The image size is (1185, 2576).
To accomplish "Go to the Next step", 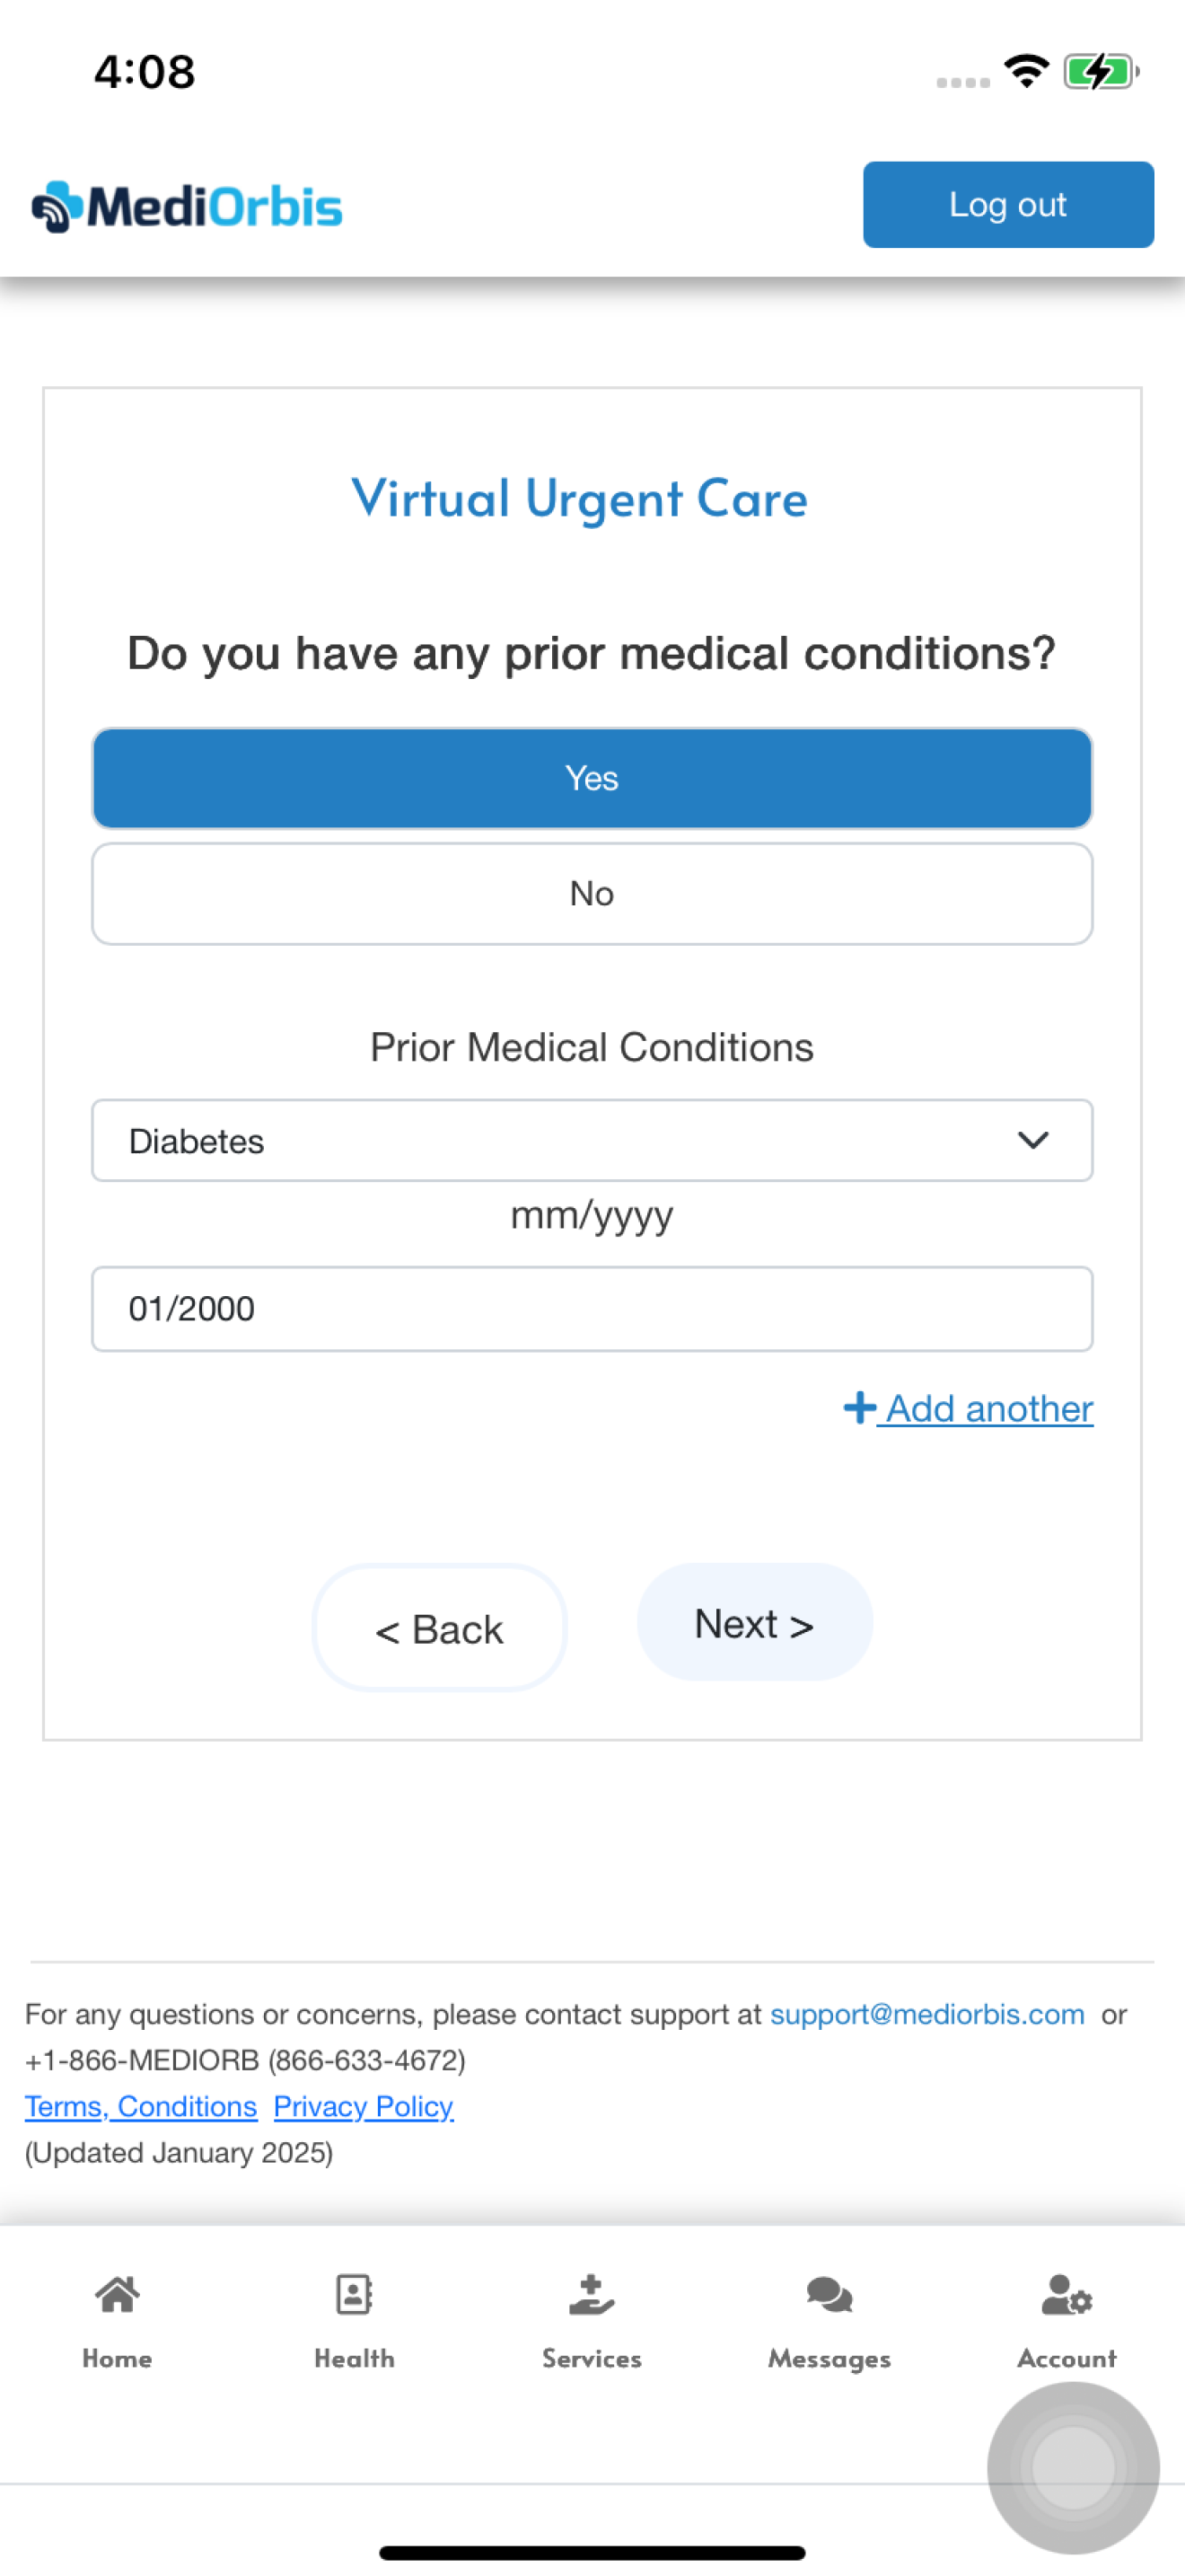I will coord(754,1622).
